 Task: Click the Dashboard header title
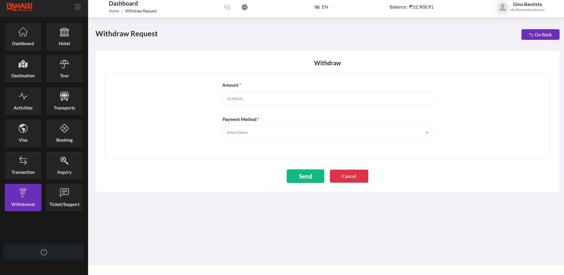tap(123, 4)
